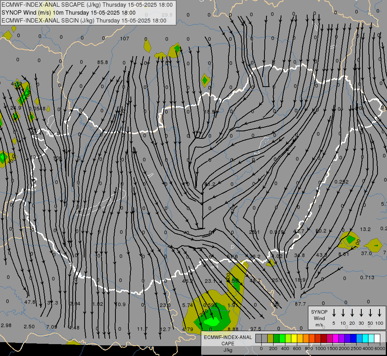Click the 87.7 value on the map
This screenshot has height=356, width=387.
tap(300, 304)
